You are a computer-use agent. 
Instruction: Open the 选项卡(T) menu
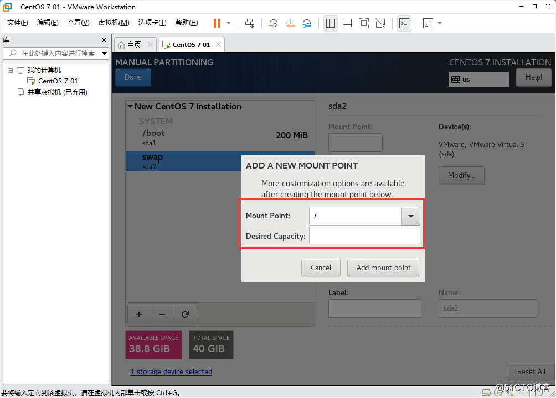(x=152, y=23)
